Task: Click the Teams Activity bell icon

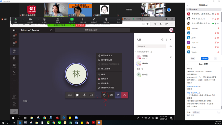Action: [x=14, y=36]
